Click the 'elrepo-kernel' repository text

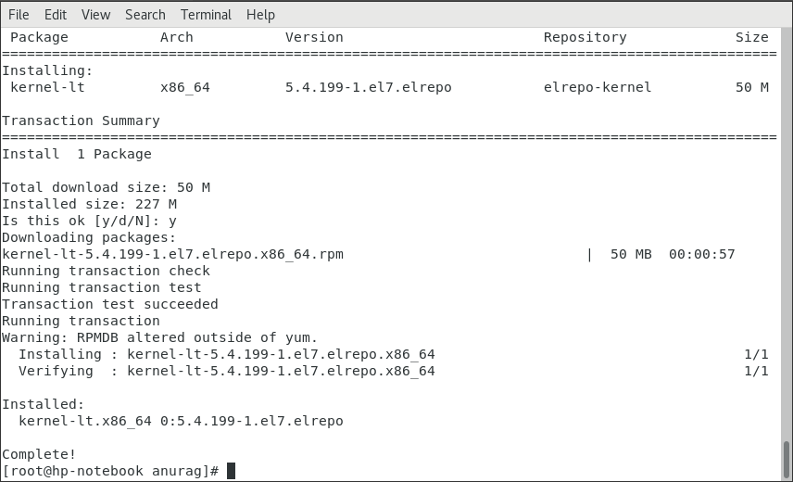tap(598, 87)
